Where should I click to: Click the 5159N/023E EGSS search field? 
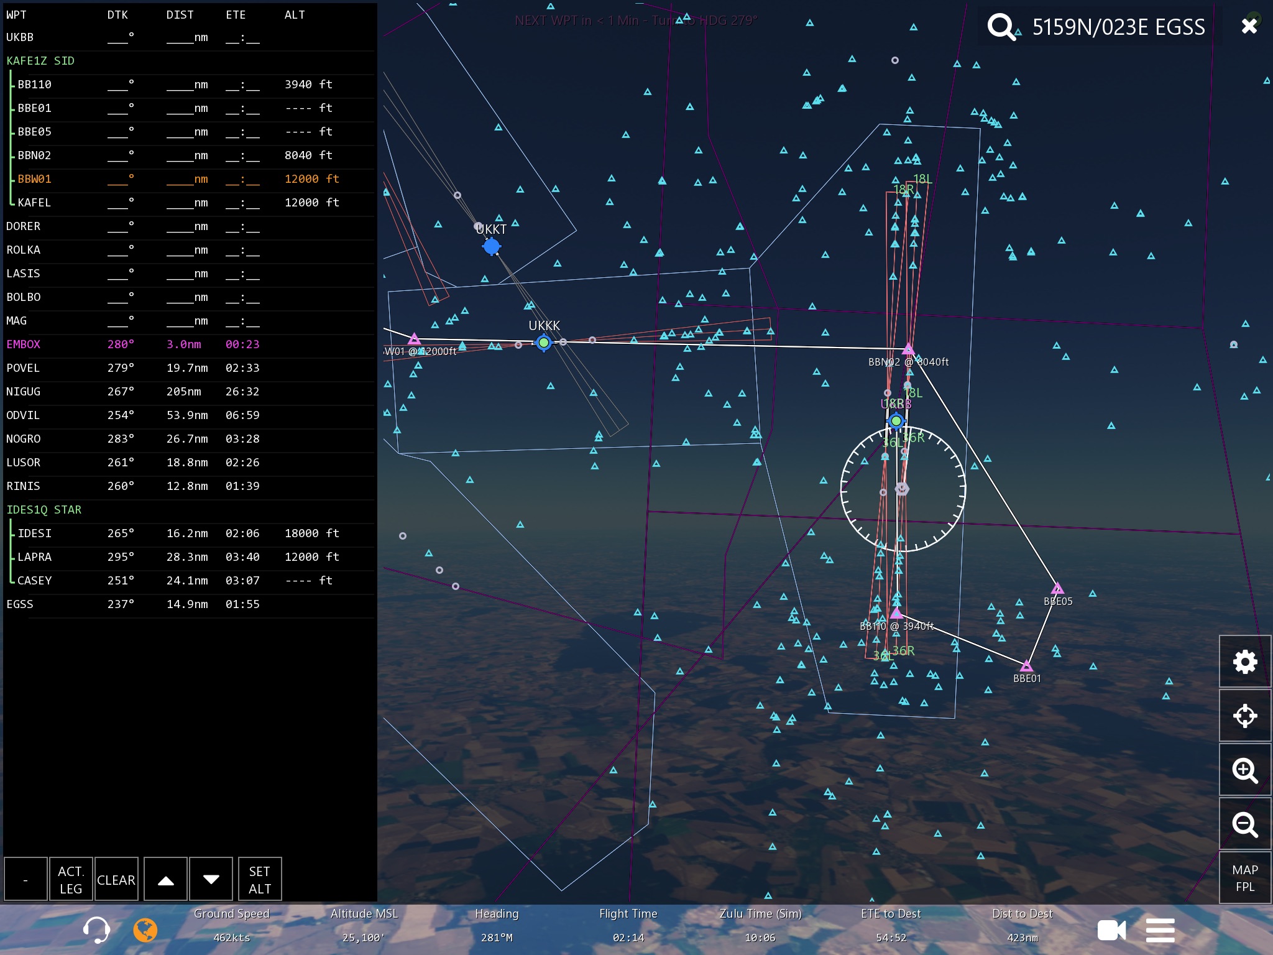(1118, 27)
